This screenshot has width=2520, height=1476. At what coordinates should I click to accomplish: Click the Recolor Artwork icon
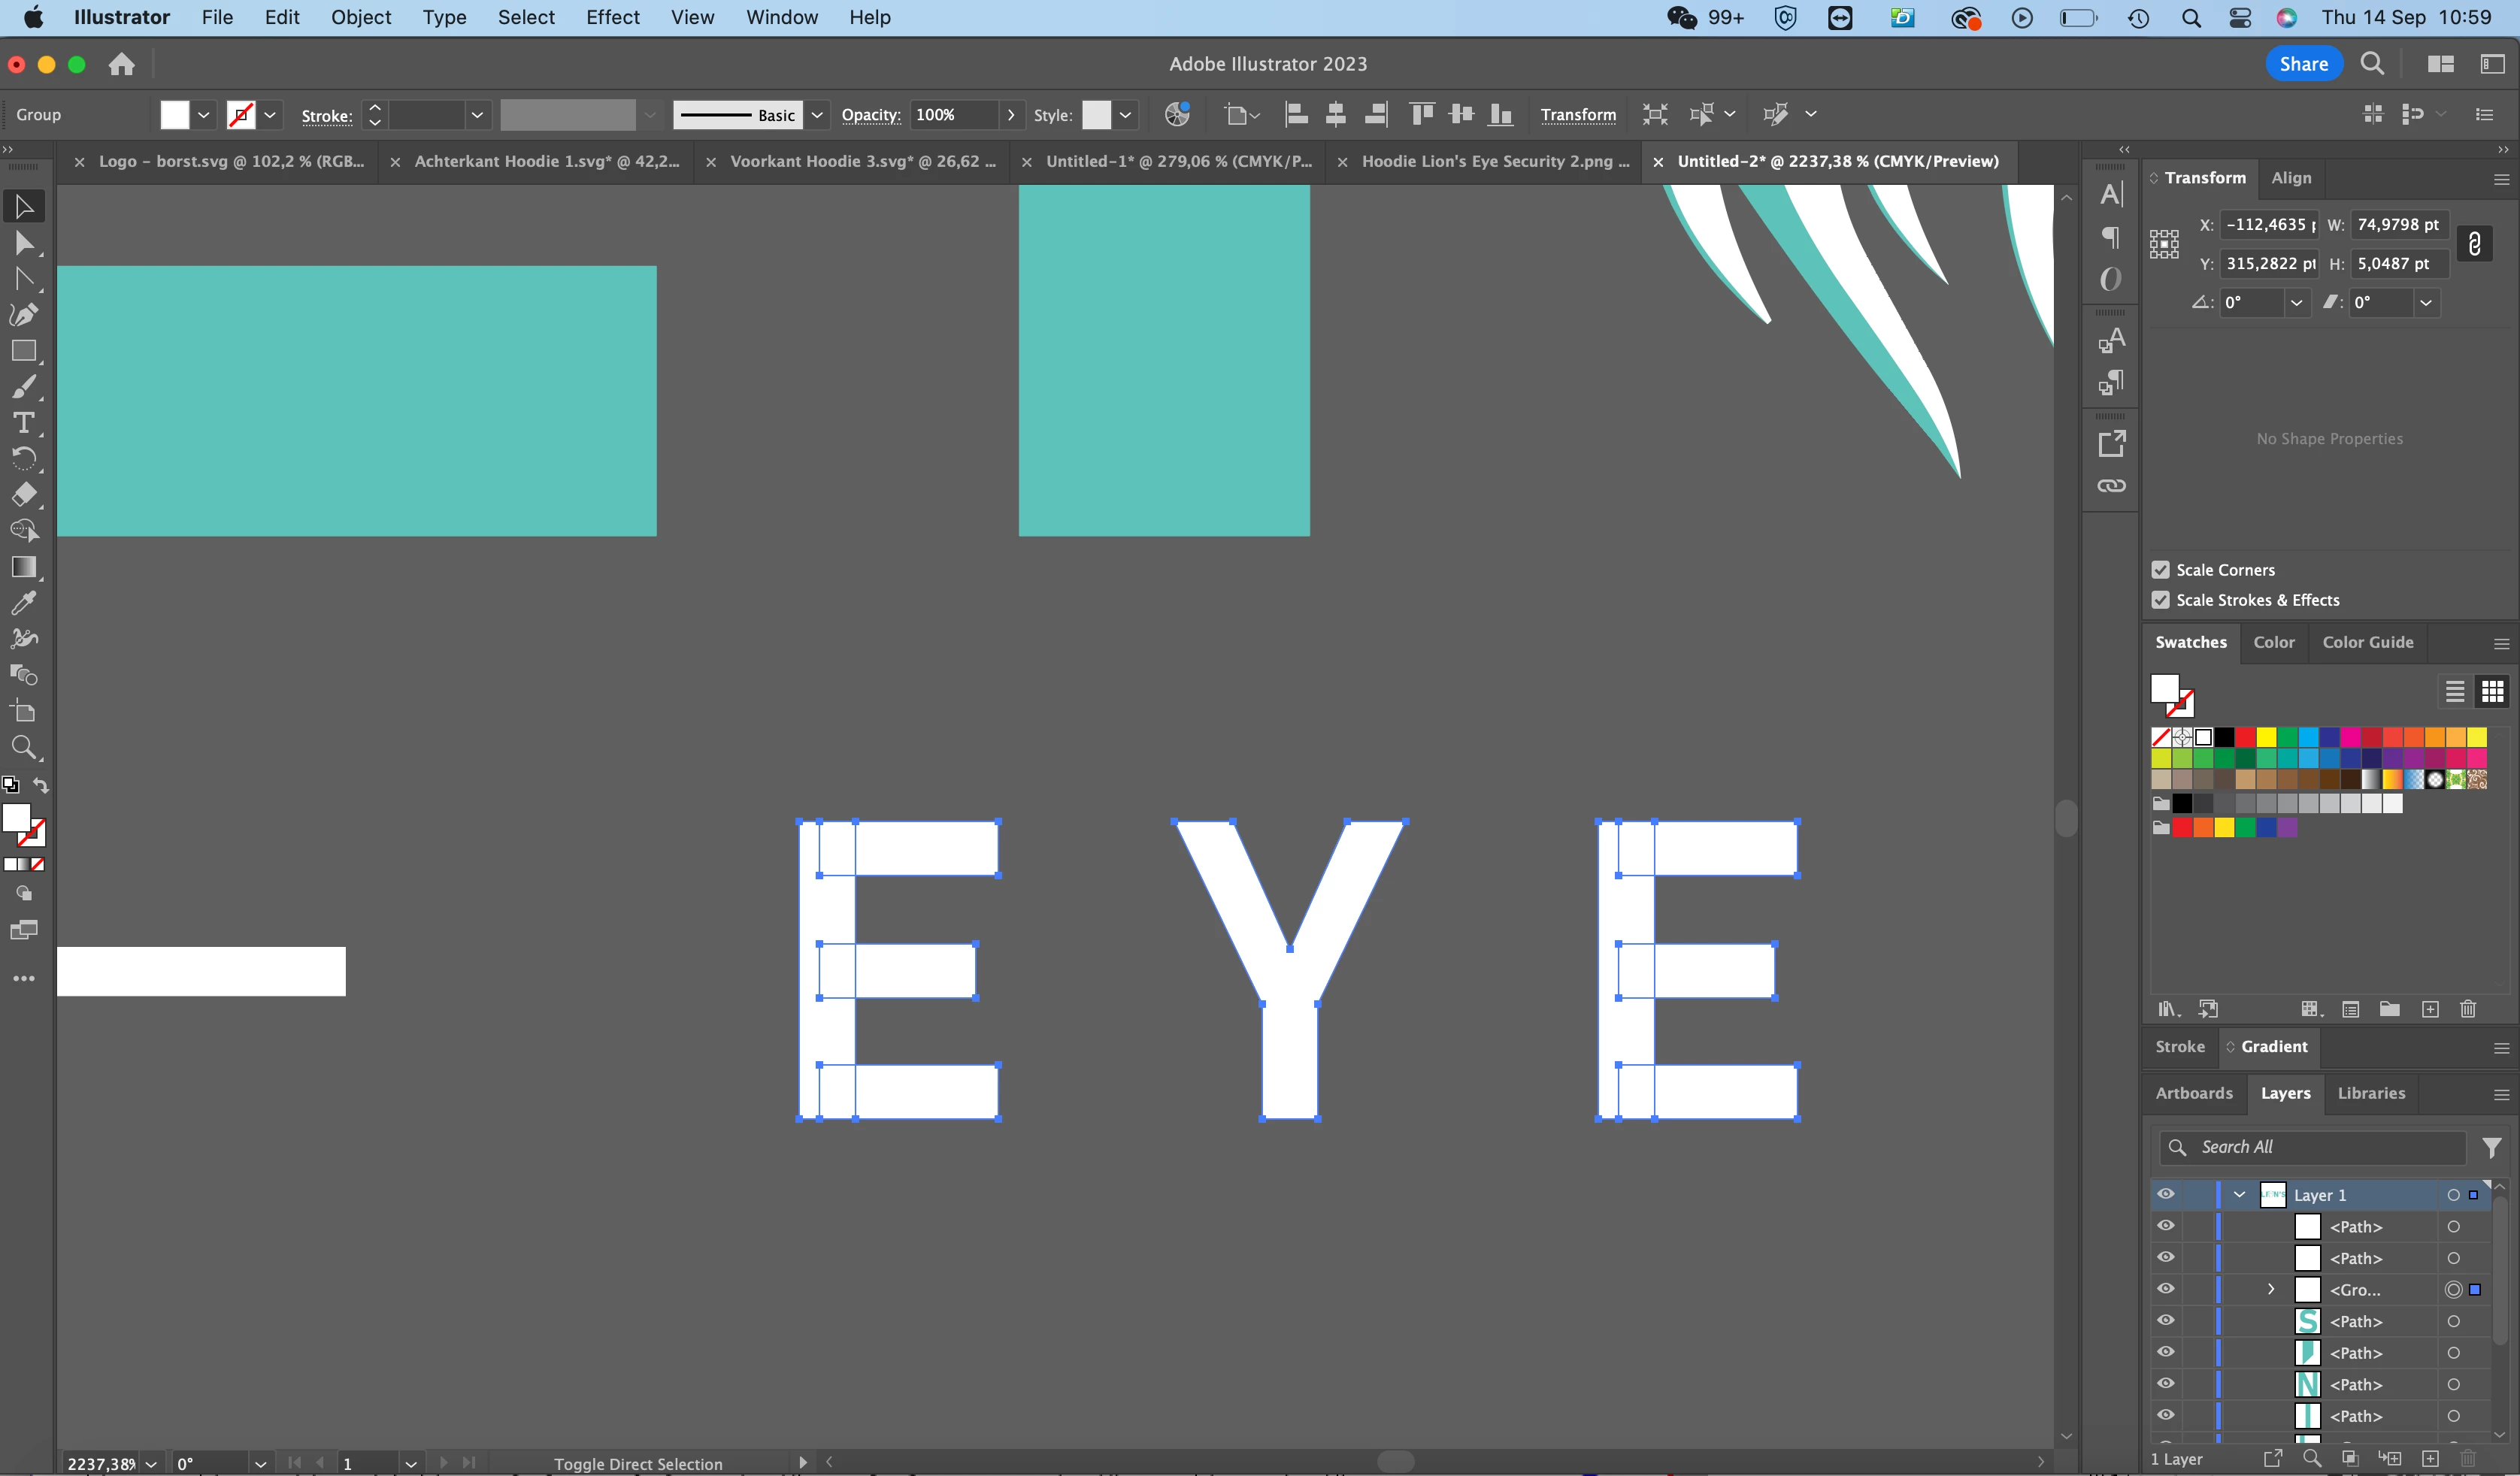(x=1177, y=115)
